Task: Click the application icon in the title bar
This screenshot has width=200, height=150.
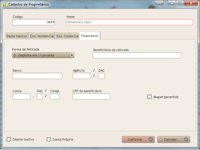Action: point(4,4)
